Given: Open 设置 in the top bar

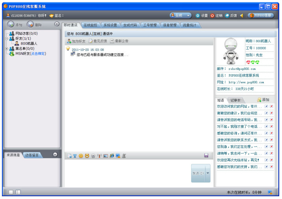Looking at the screenshot, I should (202, 16).
